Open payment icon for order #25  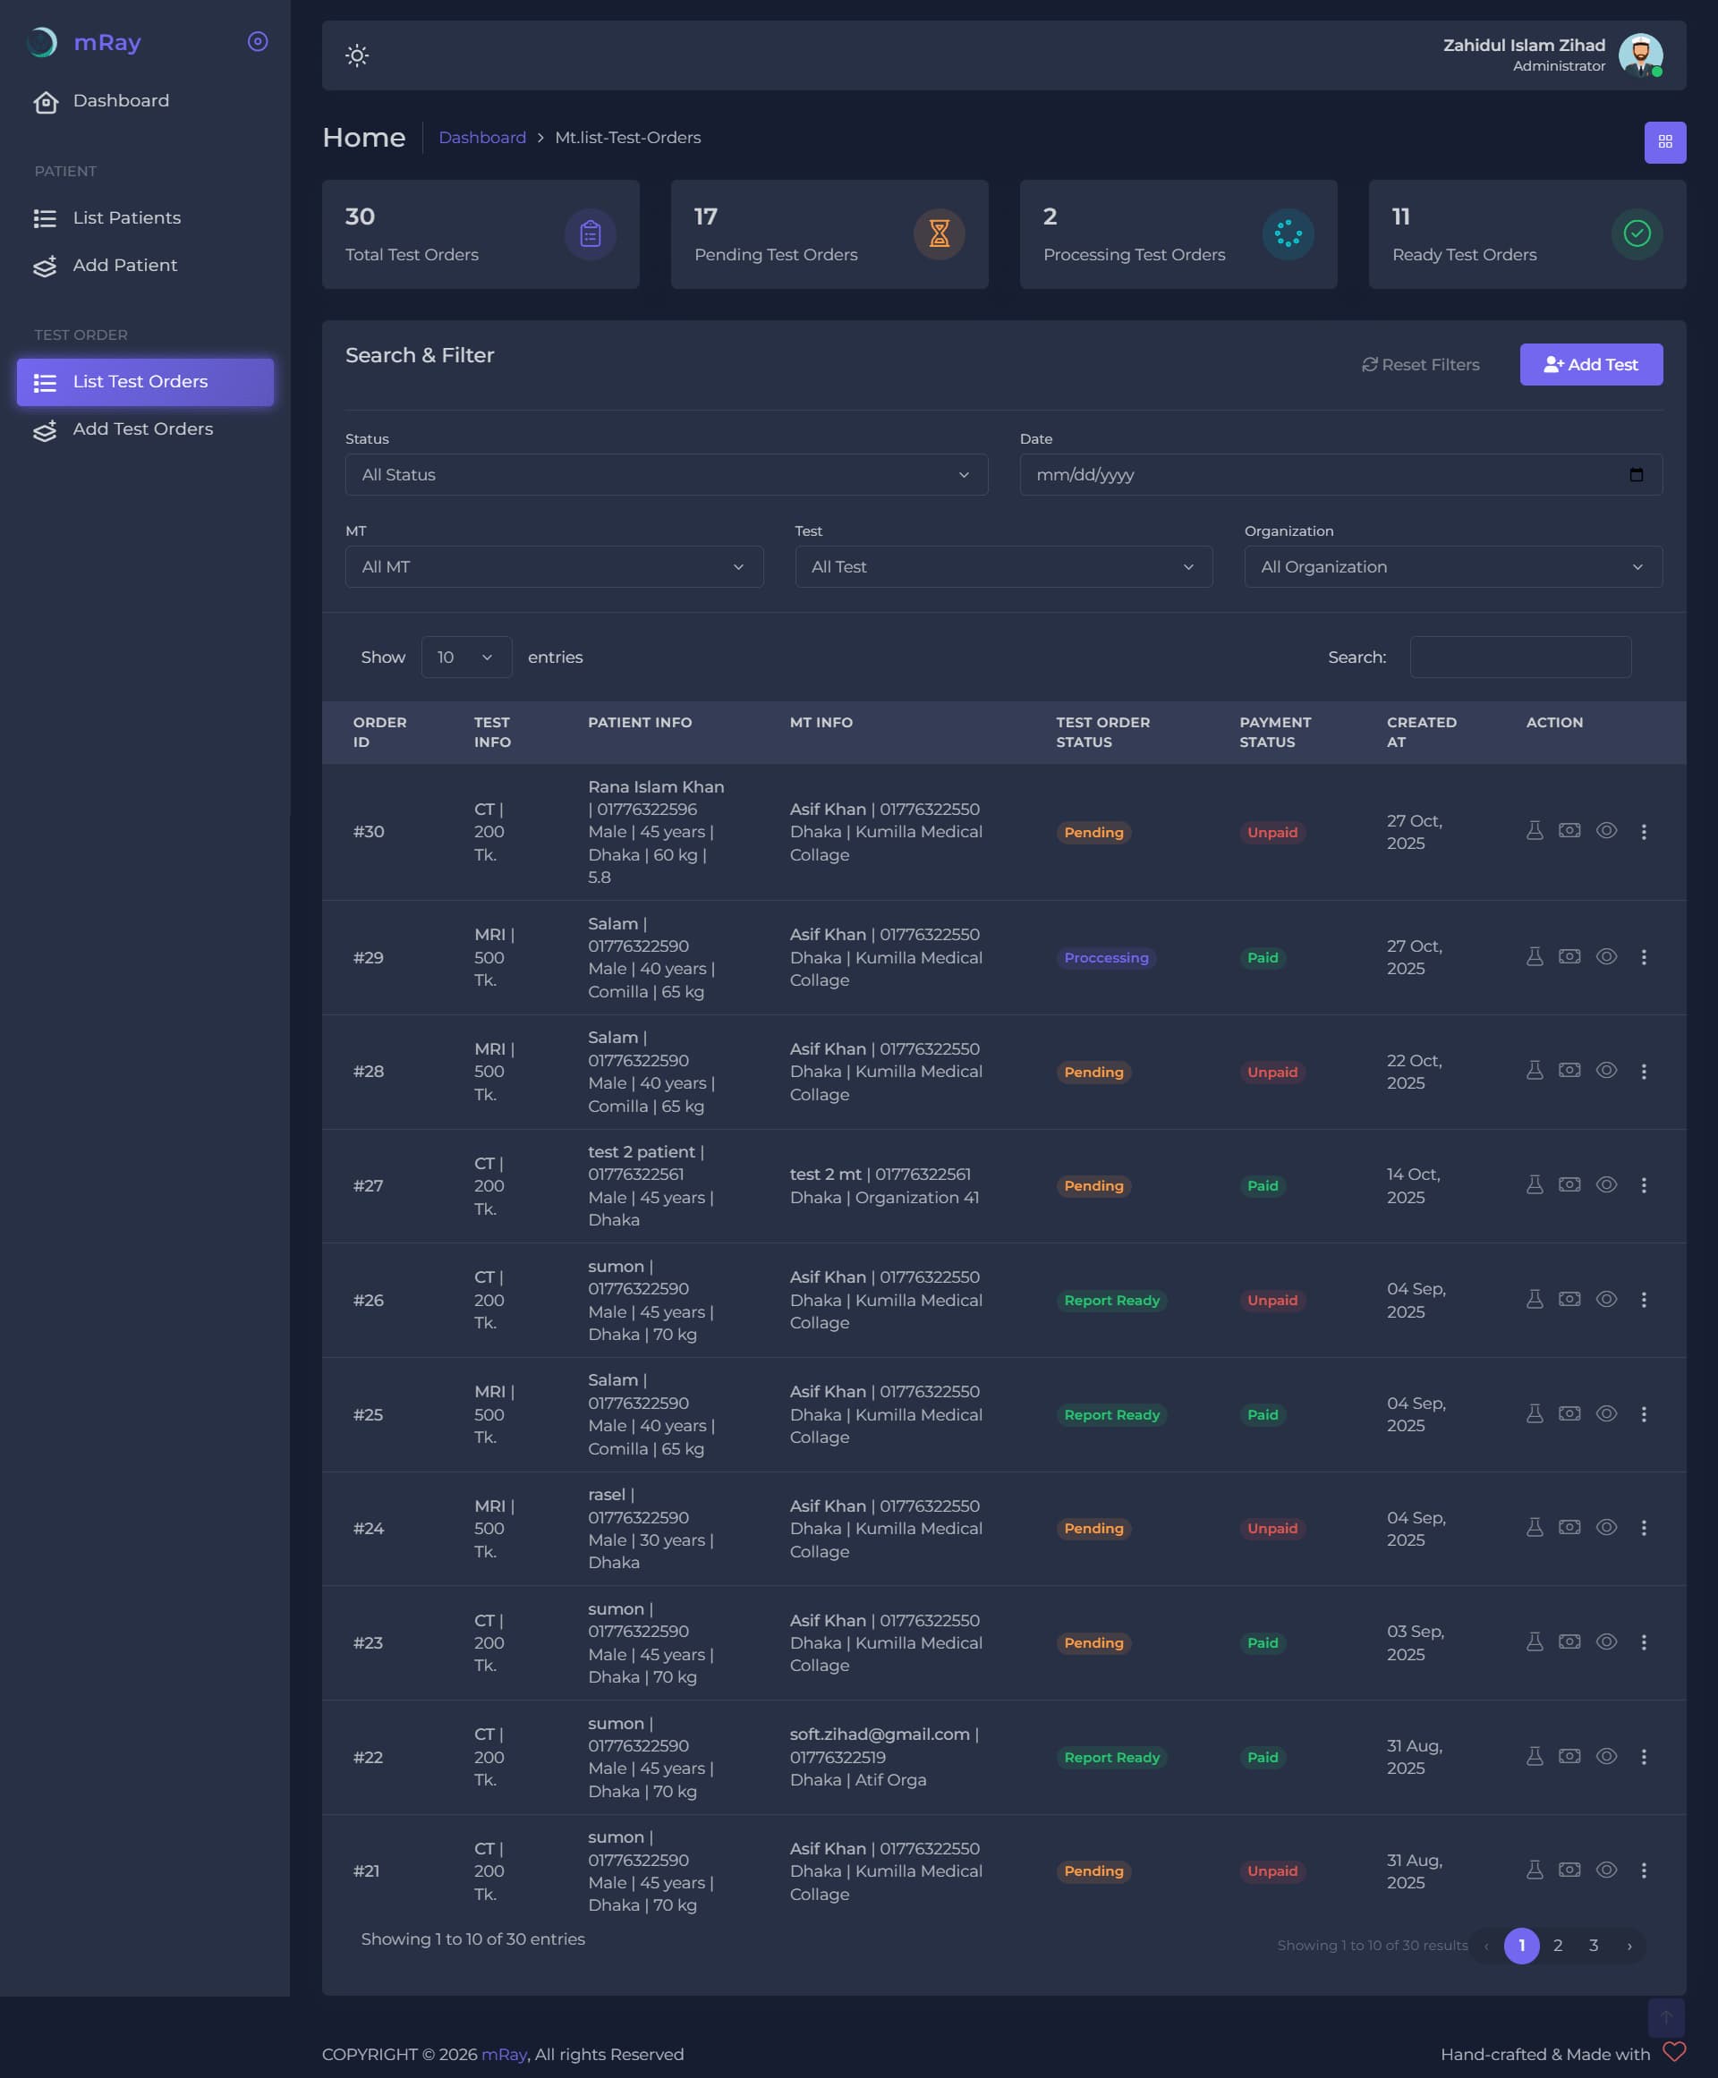pyautogui.click(x=1569, y=1414)
